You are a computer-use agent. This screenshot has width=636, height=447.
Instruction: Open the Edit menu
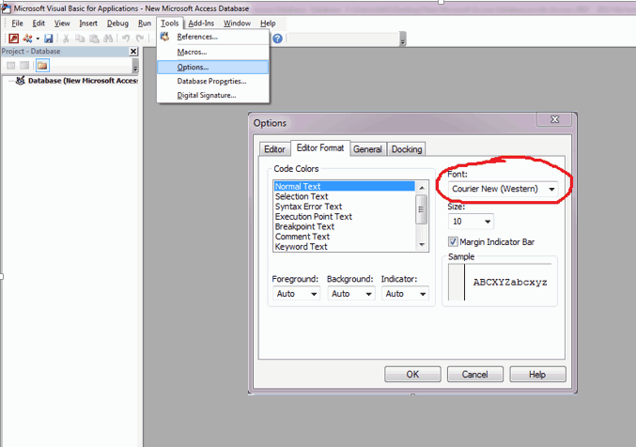click(39, 23)
